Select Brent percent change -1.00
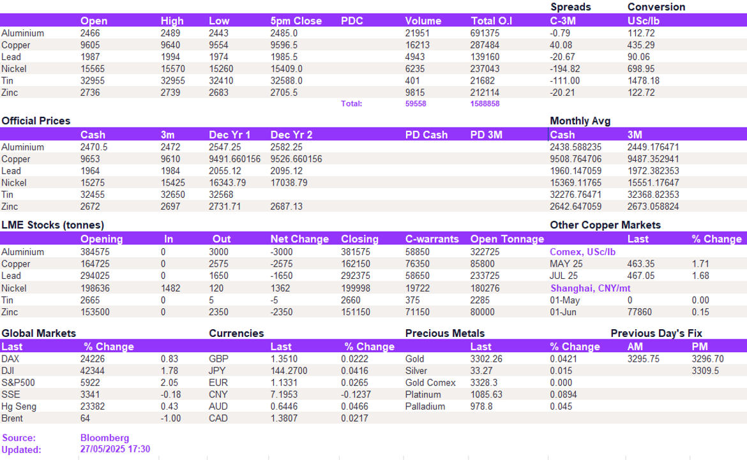747x460 pixels. pyautogui.click(x=170, y=419)
